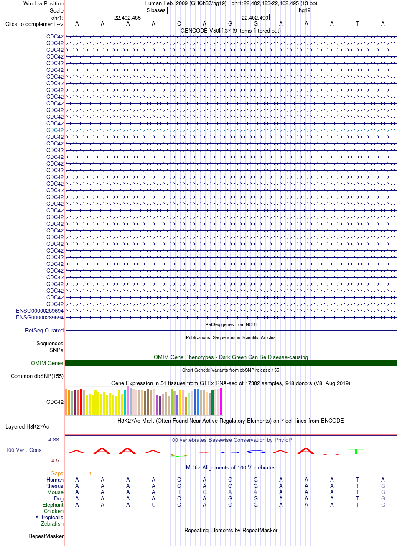Click the gray T base in Mouse row
The width and height of the screenshot is (397, 546).
179,492
